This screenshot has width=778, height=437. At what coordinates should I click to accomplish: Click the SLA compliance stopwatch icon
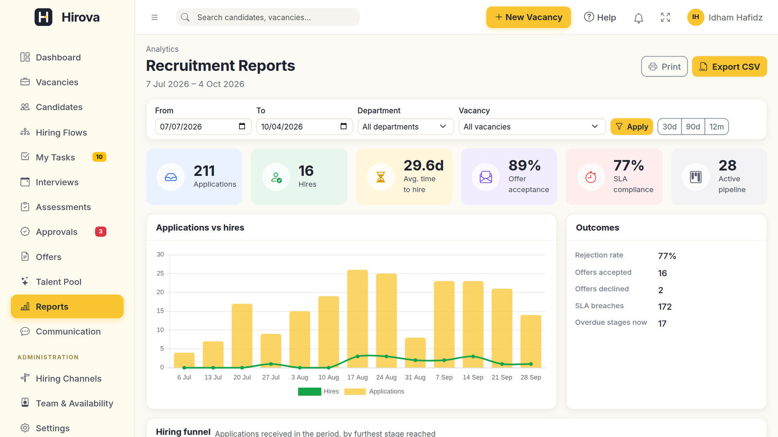pos(591,177)
